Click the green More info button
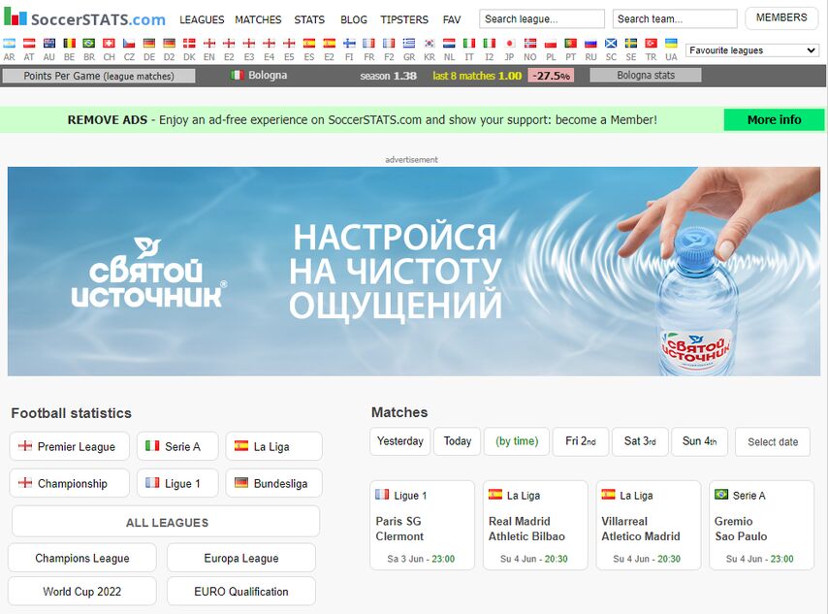Screen dimensions: 828x614 coord(774,120)
